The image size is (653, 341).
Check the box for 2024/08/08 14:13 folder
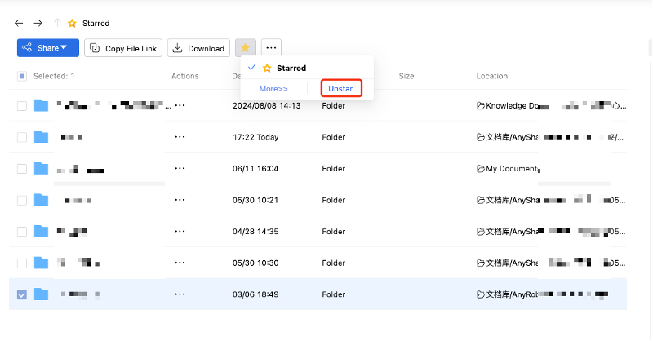click(22, 106)
